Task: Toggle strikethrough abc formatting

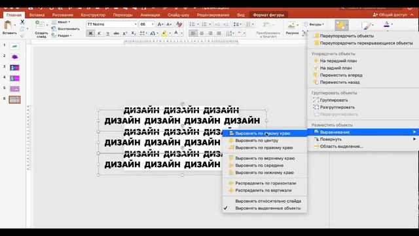Action: tap(116, 33)
